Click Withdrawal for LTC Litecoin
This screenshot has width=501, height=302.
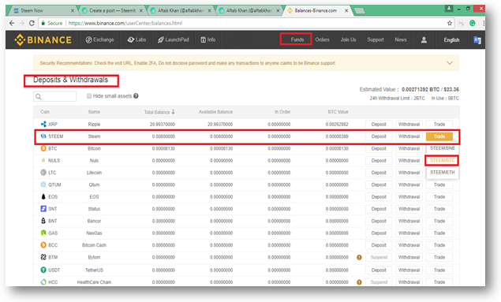409,173
